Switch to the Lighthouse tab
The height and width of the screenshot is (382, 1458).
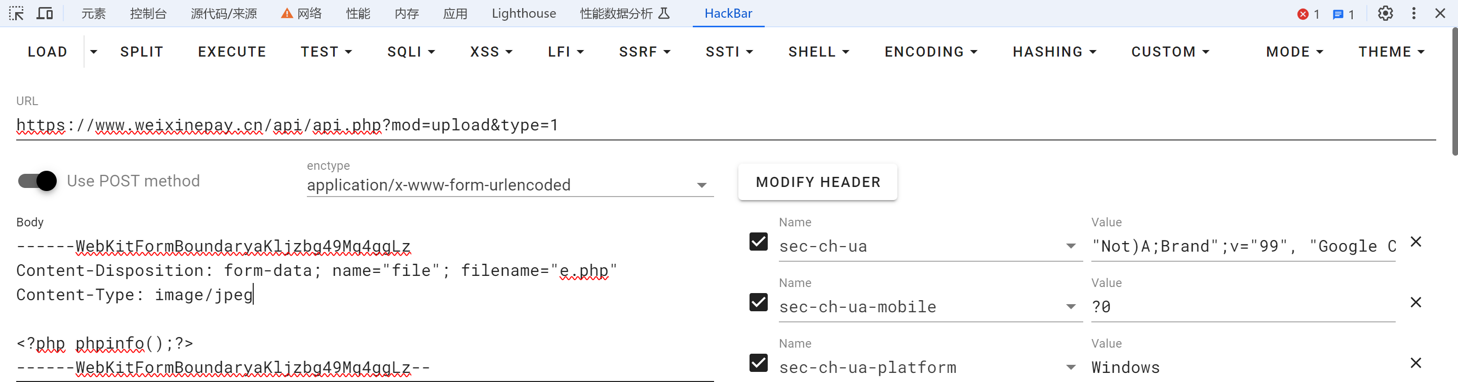[x=524, y=13]
